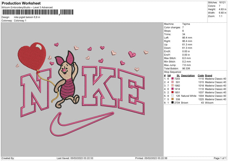Image resolution: width=228 pixels, height=161 pixels.
Task: Select the red swatch in the 1851 row
Action: tap(173, 92)
